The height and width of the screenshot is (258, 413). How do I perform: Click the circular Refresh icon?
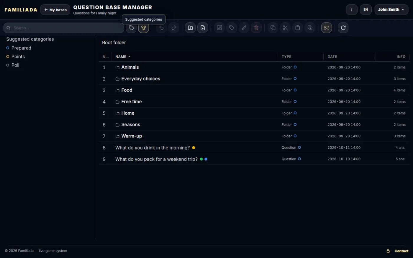[343, 28]
